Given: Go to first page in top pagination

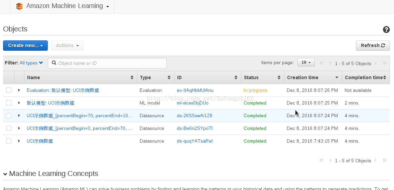Looking at the screenshot, I should coord(321,63).
